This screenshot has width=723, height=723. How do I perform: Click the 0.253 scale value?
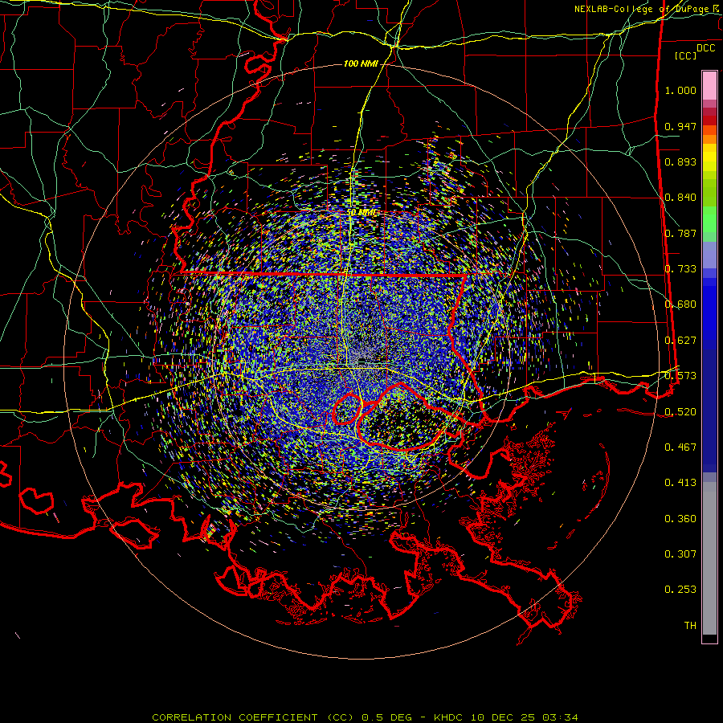pyautogui.click(x=680, y=590)
